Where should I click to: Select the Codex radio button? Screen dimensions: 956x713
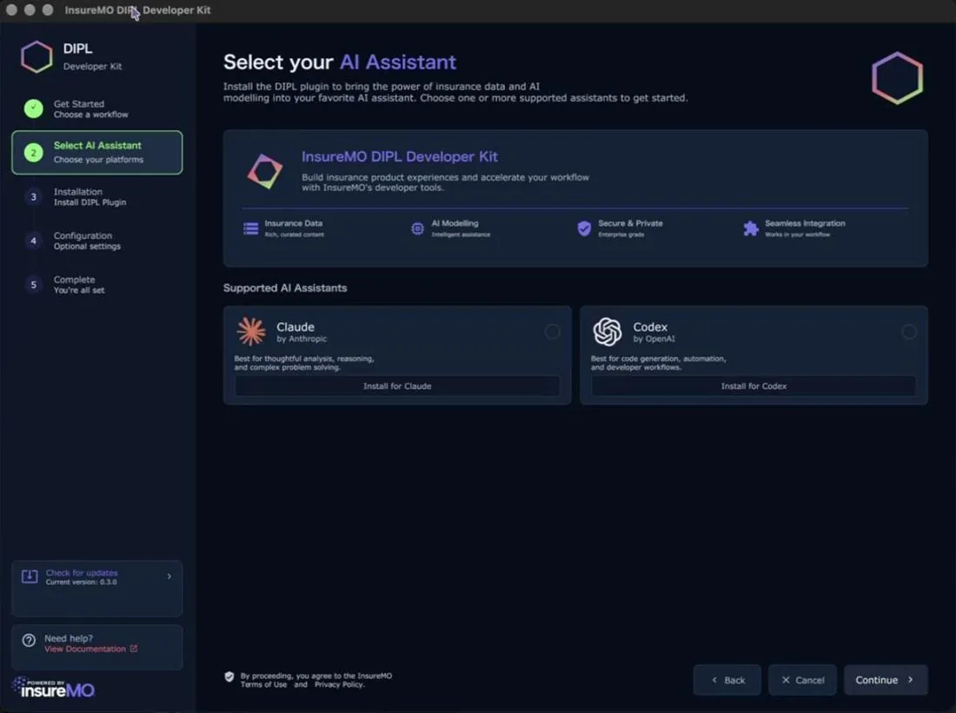(x=909, y=332)
